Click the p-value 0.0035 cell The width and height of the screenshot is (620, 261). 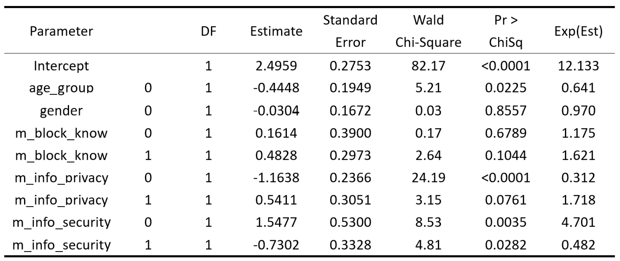(x=506, y=222)
